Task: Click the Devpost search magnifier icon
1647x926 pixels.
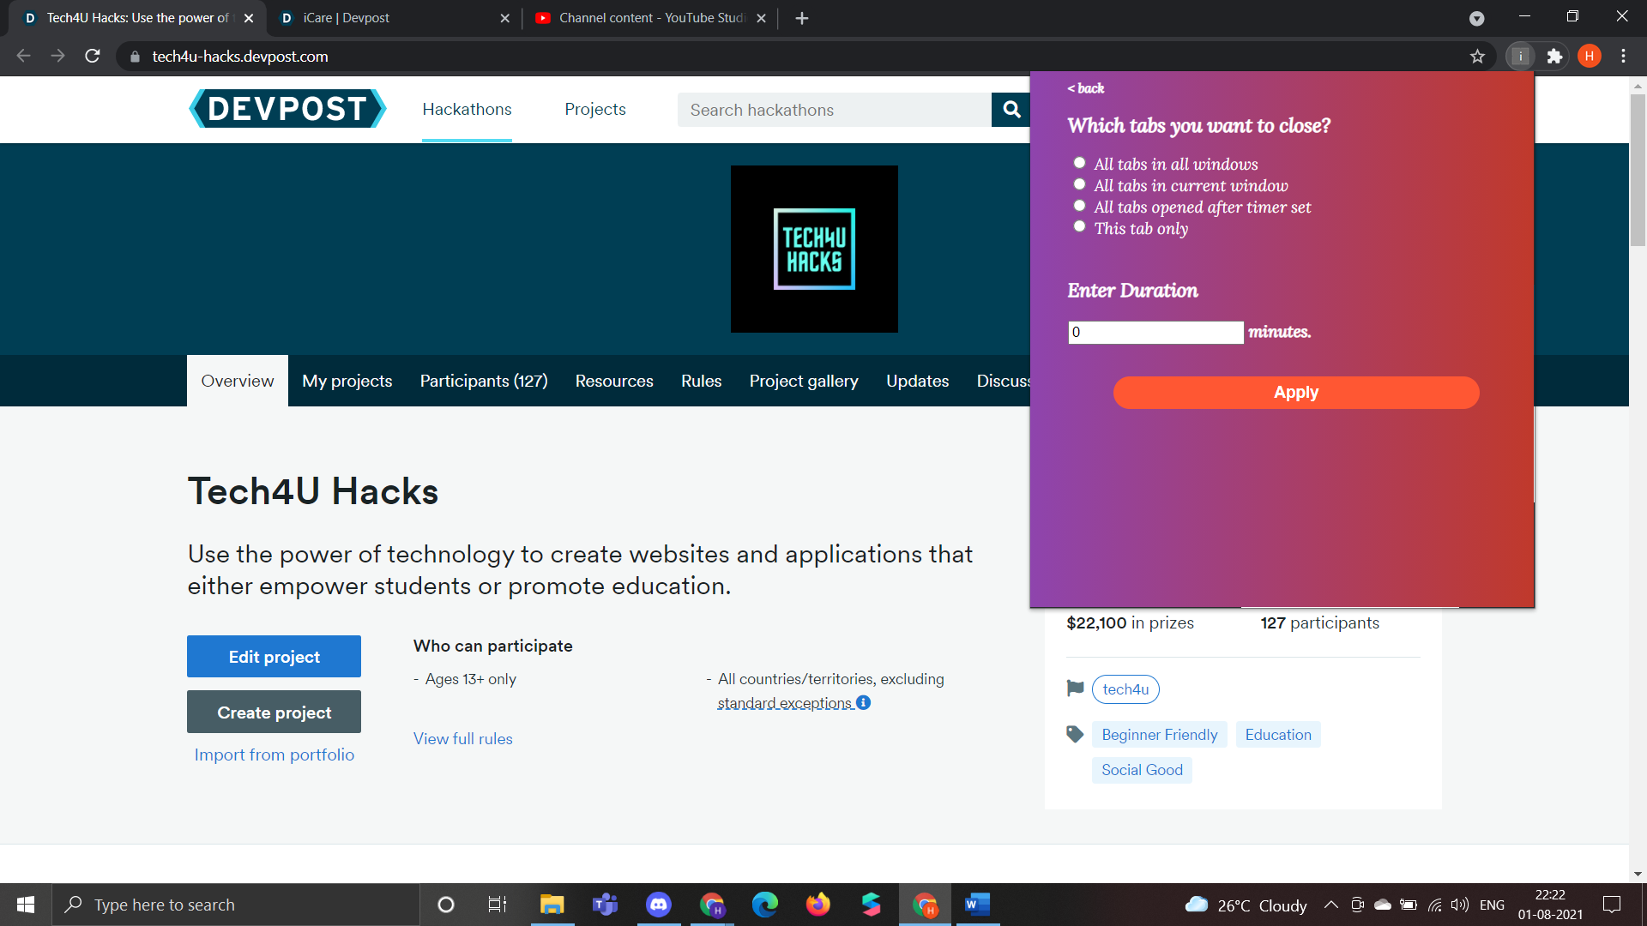Action: (x=1011, y=110)
